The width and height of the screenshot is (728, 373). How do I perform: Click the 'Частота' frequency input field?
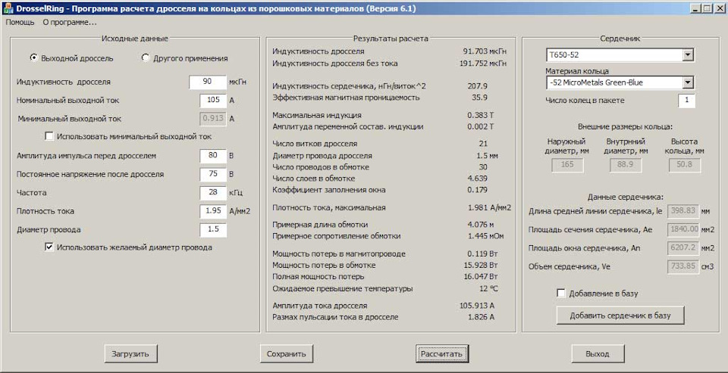pos(212,193)
